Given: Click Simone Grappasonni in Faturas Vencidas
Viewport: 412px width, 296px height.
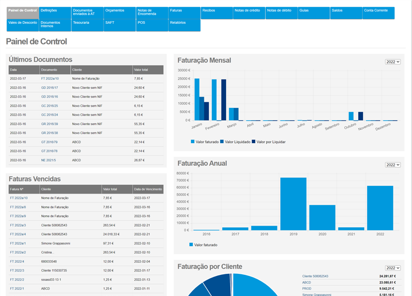Looking at the screenshot, I should (x=55, y=243).
